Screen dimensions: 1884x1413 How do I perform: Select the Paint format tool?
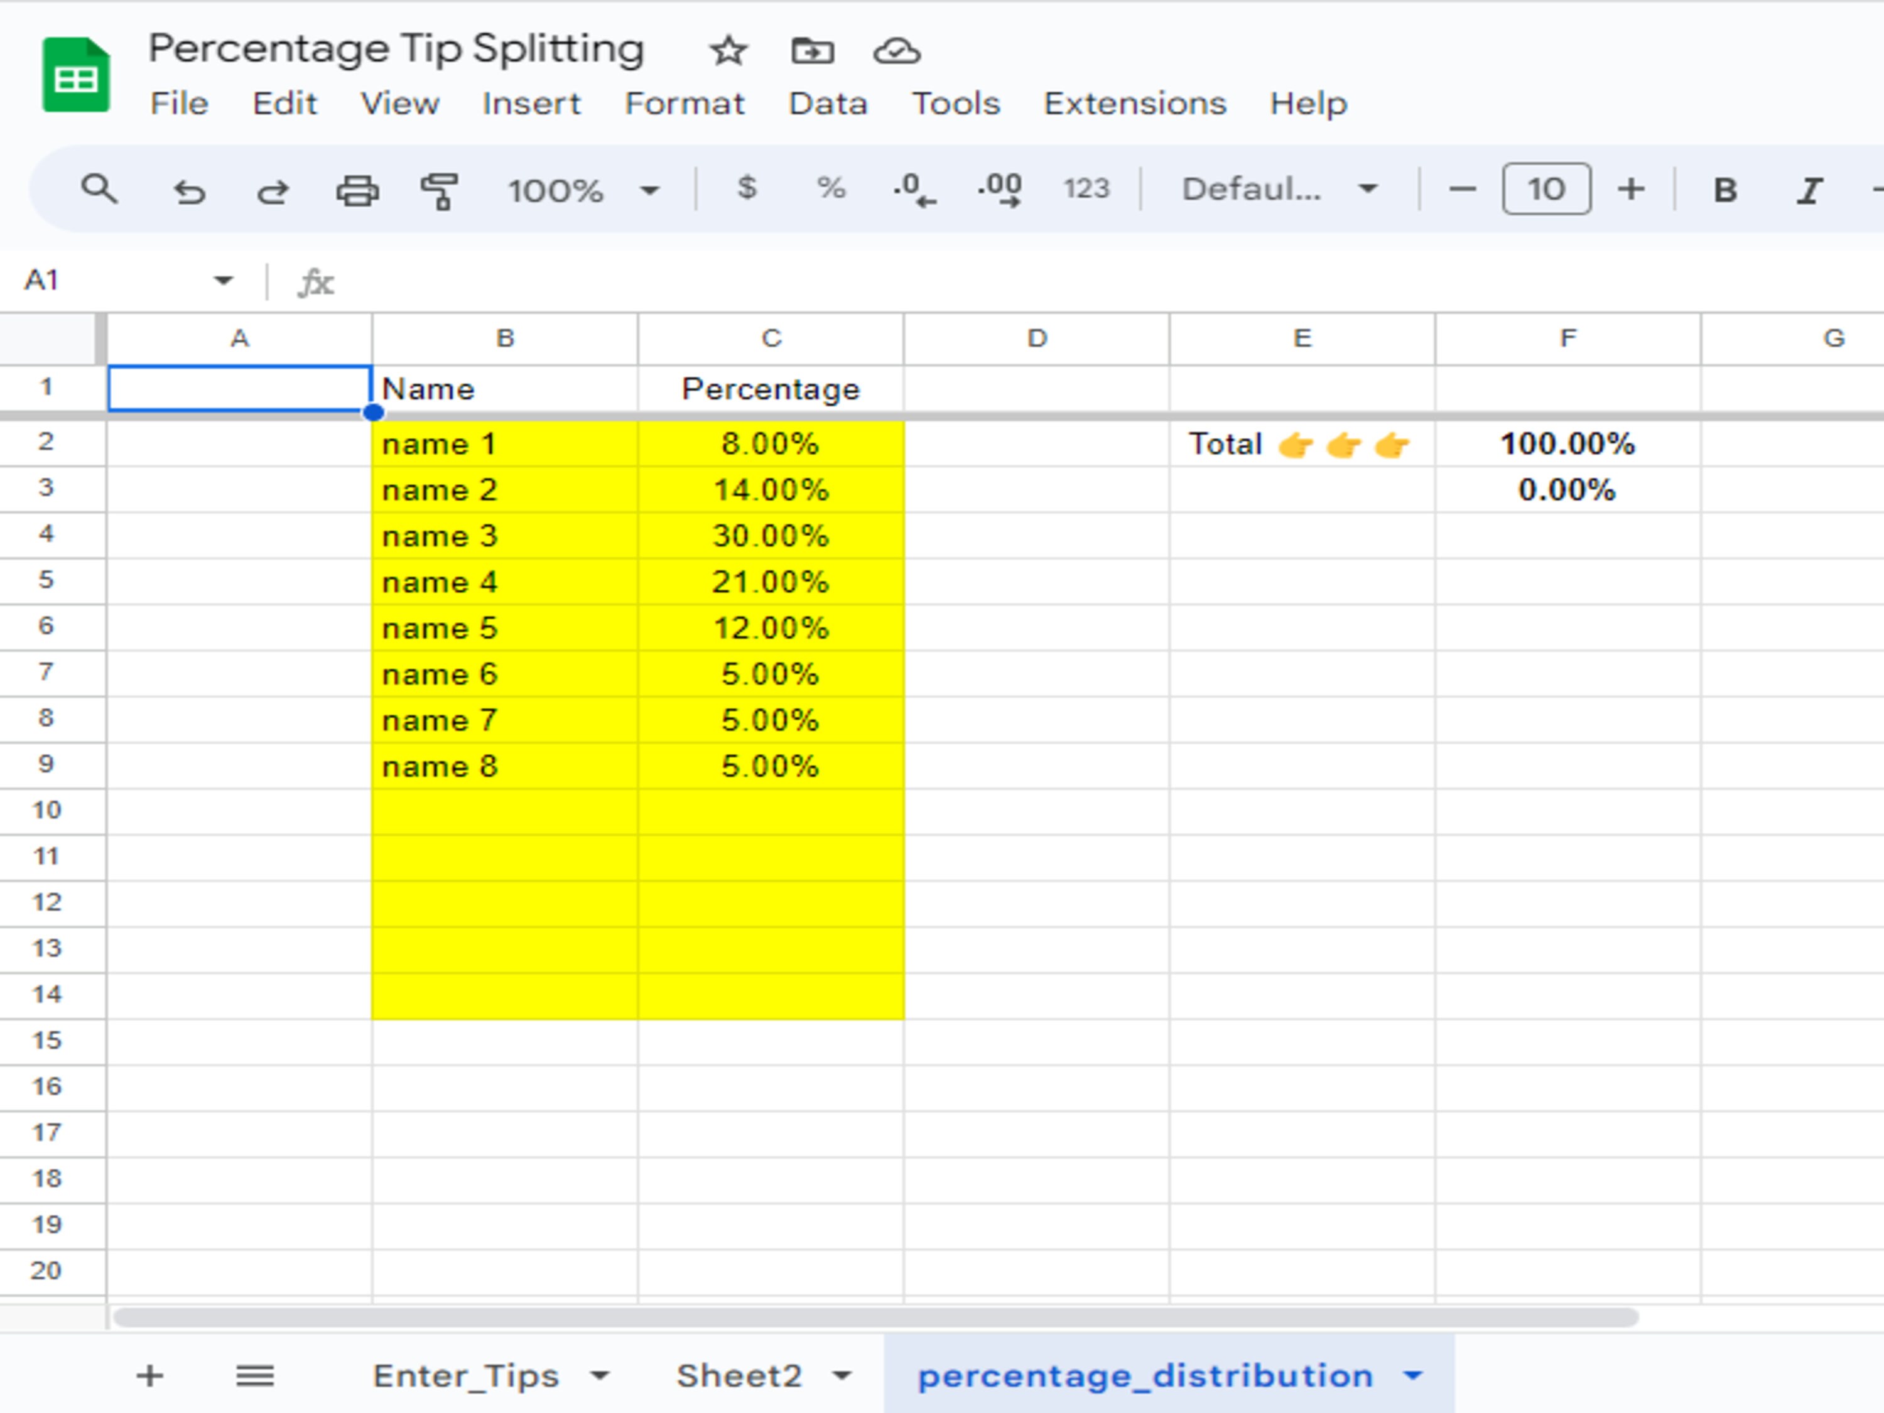point(440,189)
